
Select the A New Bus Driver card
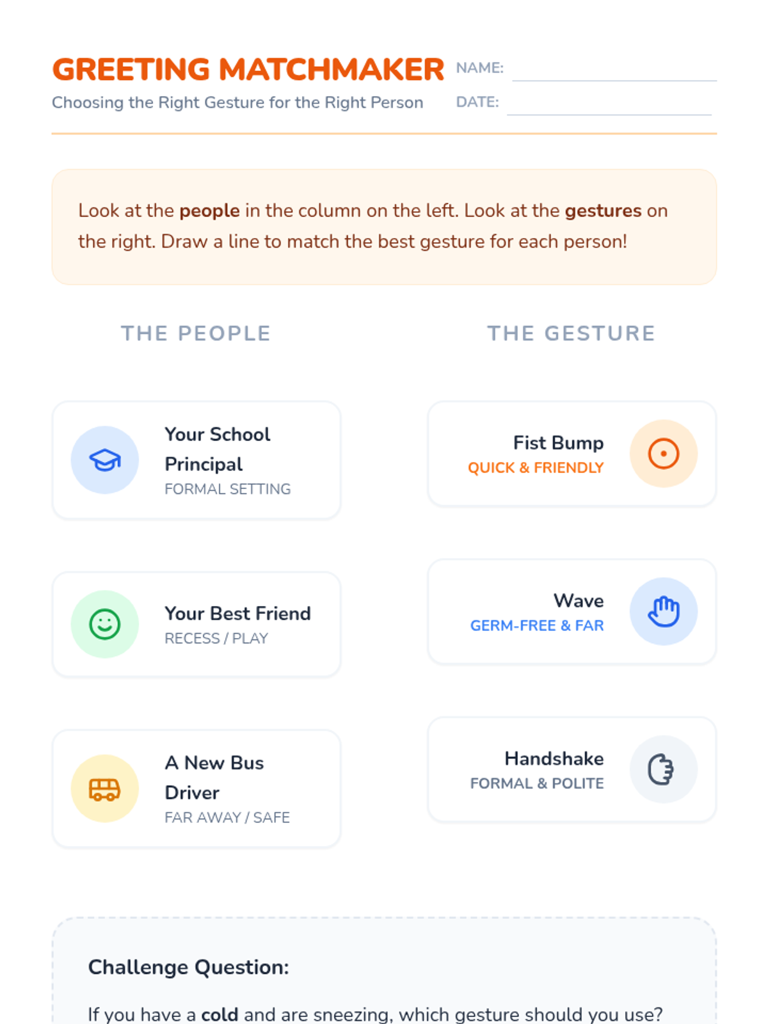(x=196, y=788)
